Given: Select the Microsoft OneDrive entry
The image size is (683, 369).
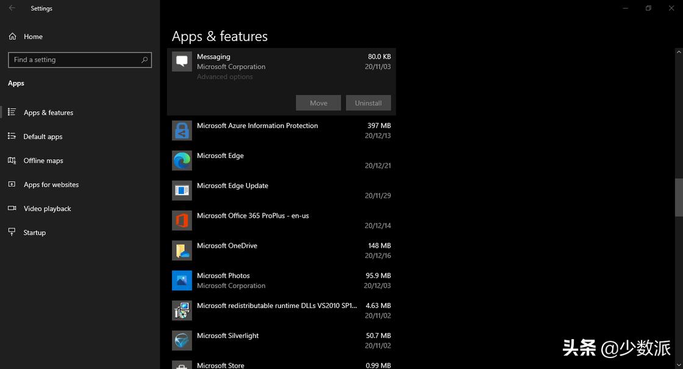Looking at the screenshot, I should [x=281, y=251].
